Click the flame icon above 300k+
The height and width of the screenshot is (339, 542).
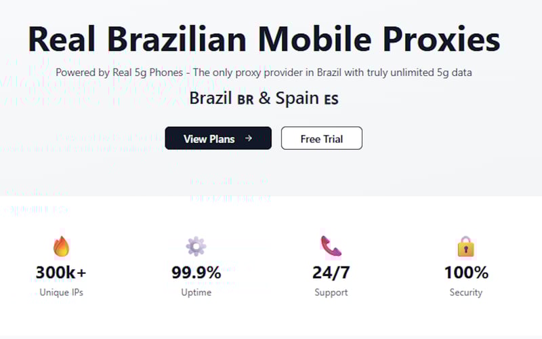tap(61, 246)
